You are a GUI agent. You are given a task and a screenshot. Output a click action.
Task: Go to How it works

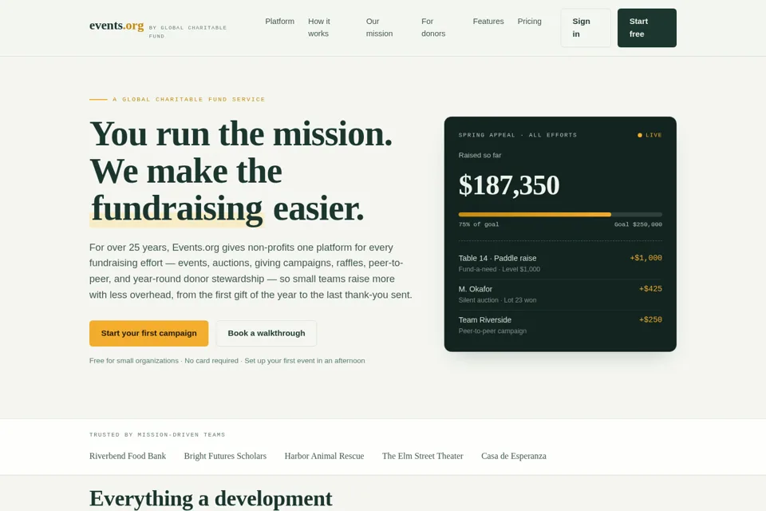click(319, 27)
